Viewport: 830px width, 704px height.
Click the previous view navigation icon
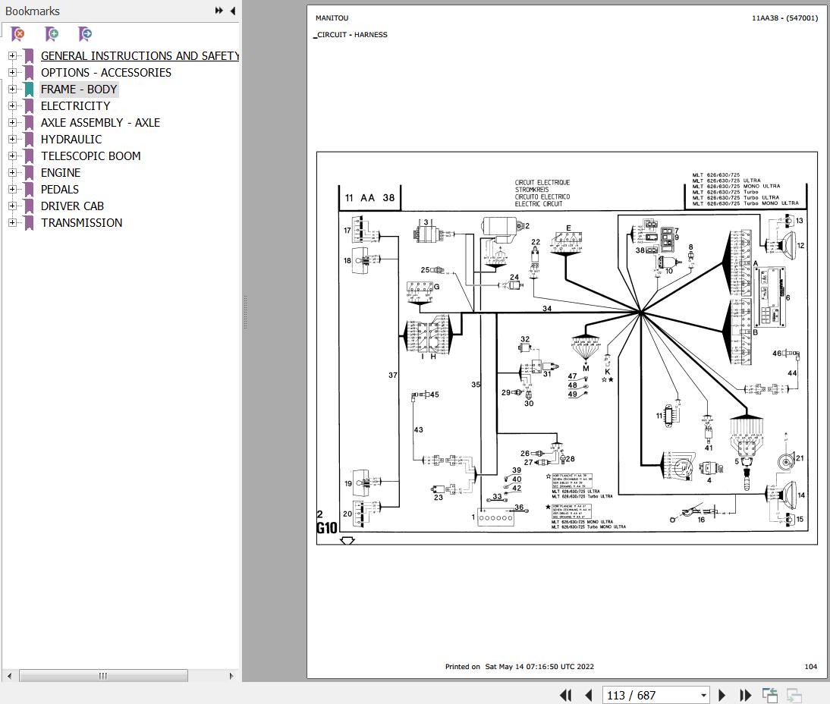tap(770, 695)
